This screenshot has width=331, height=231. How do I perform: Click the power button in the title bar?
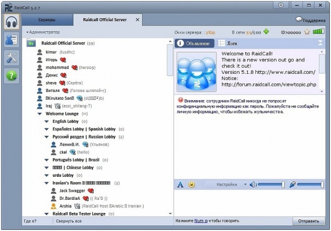[x=281, y=5]
